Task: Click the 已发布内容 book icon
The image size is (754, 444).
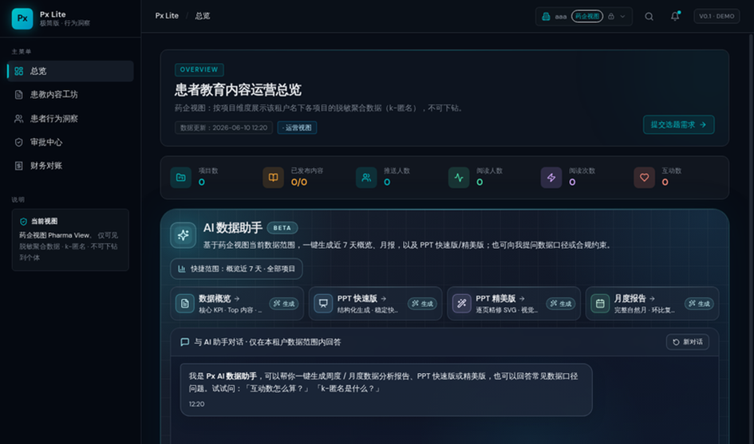Action: (x=273, y=177)
